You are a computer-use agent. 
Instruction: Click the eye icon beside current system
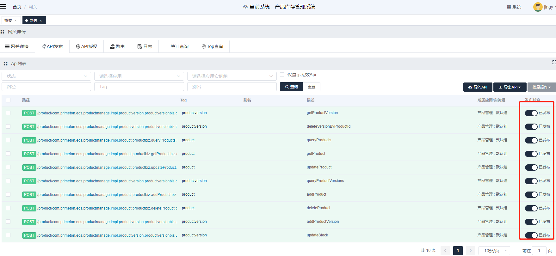pyautogui.click(x=245, y=7)
